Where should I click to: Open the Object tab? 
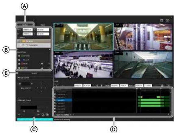43,25
